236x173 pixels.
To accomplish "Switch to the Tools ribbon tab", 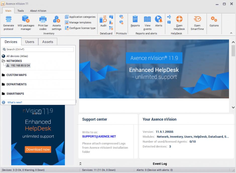I will point(21,11).
